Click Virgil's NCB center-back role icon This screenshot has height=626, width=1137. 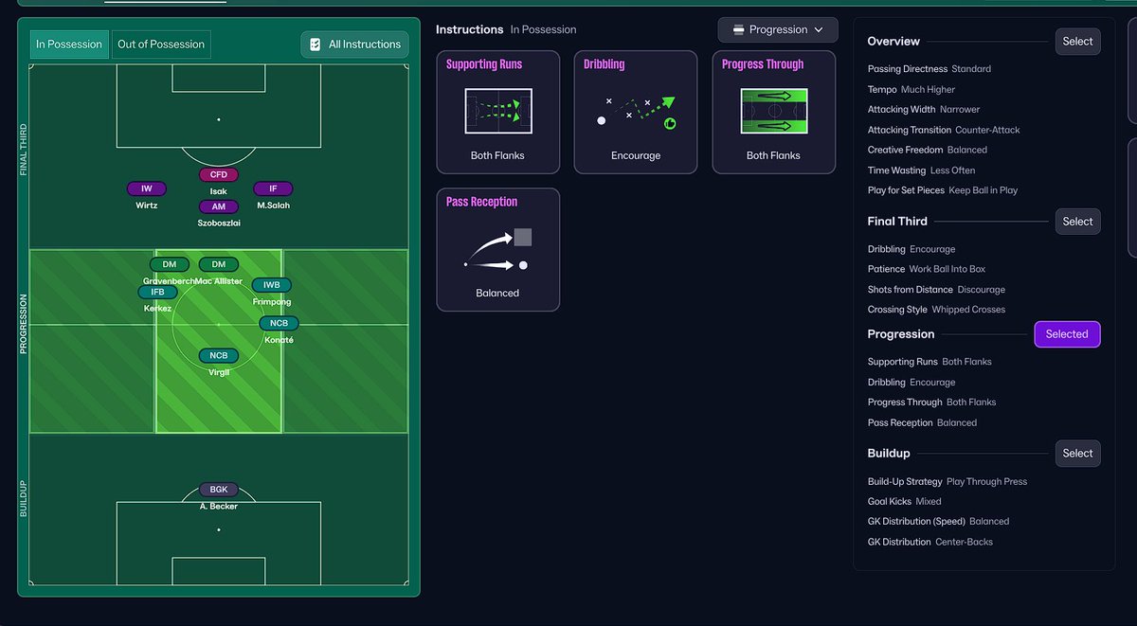click(219, 355)
